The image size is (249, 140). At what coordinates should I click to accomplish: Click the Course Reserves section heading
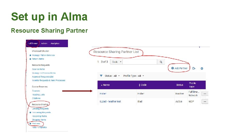pyautogui.click(x=40, y=87)
